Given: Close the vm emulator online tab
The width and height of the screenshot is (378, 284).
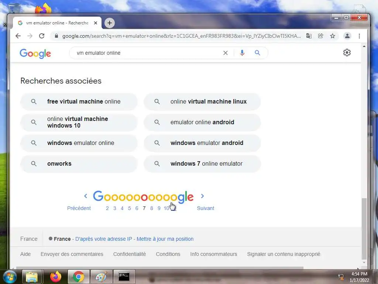Looking at the screenshot, I should [96, 23].
